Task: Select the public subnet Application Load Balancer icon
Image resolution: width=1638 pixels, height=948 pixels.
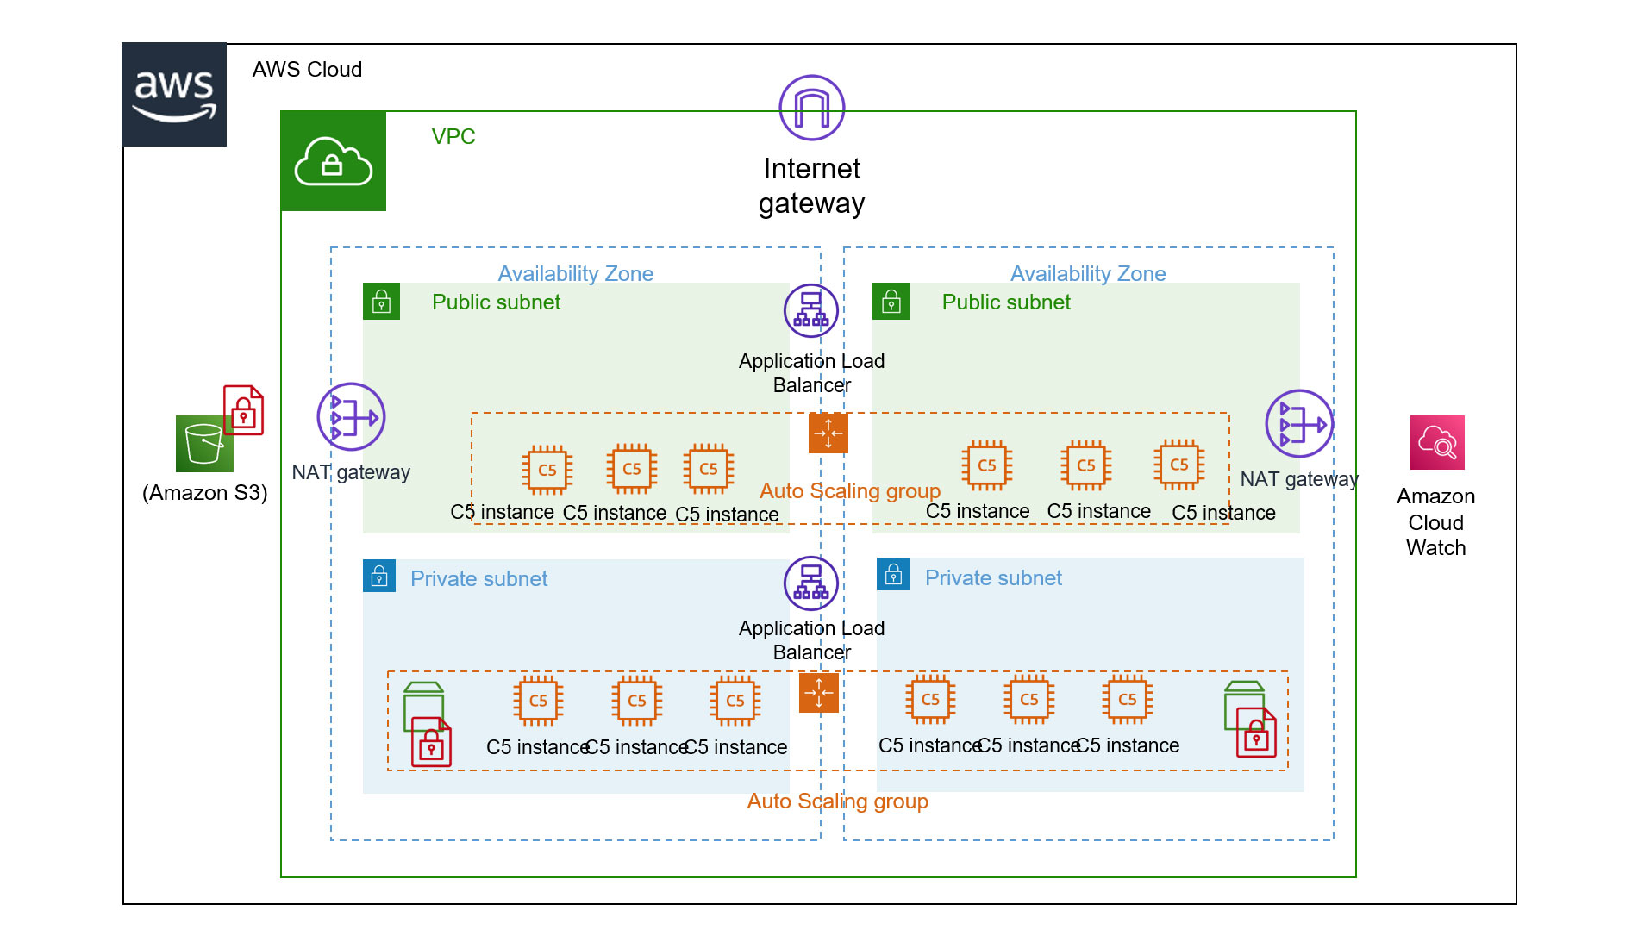Action: [811, 311]
